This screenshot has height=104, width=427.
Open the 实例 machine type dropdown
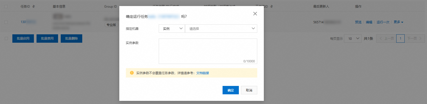[x=172, y=29]
